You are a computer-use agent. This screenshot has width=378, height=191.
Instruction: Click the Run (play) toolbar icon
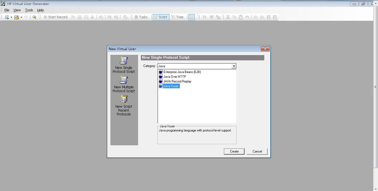pos(73,17)
